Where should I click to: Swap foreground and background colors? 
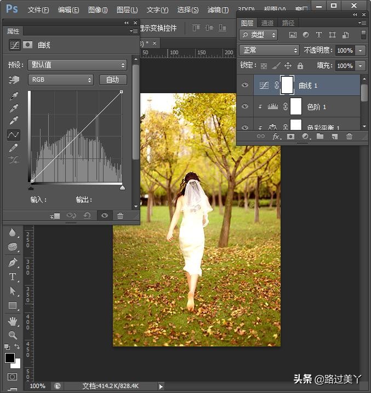coord(17,346)
